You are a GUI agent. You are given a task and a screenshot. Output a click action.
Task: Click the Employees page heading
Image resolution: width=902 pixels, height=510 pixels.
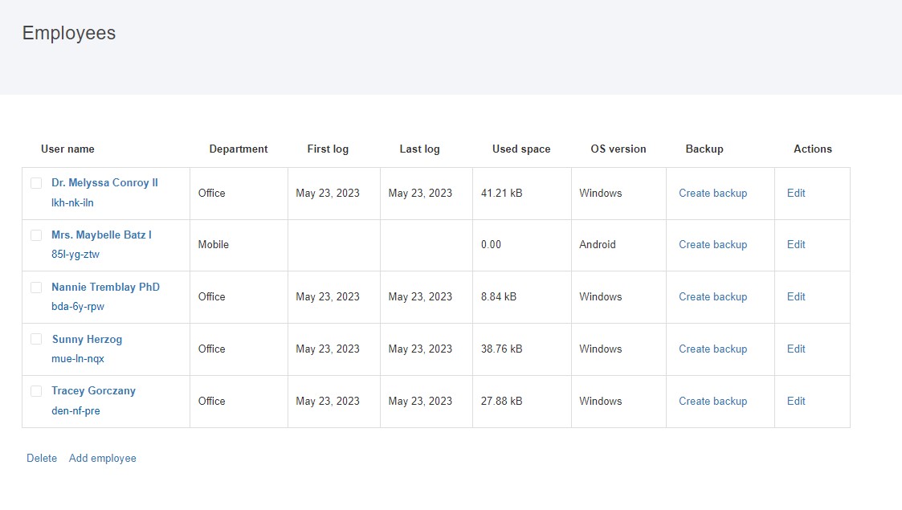[69, 33]
